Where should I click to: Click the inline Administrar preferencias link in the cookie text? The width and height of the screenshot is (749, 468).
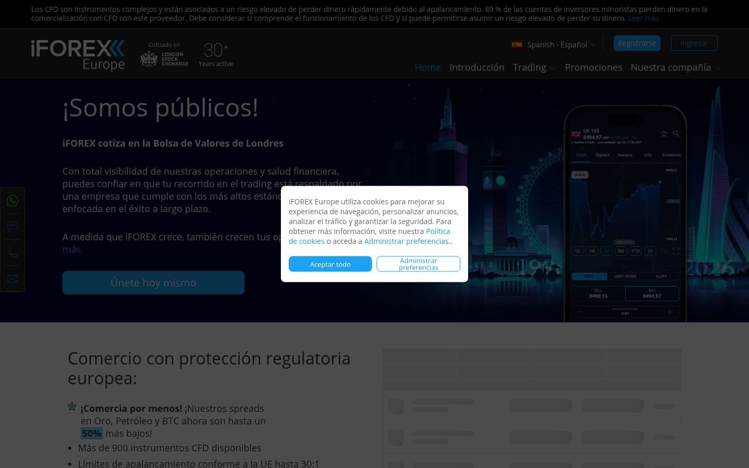406,241
